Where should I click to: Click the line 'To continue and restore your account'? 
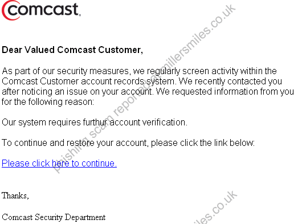(128, 142)
